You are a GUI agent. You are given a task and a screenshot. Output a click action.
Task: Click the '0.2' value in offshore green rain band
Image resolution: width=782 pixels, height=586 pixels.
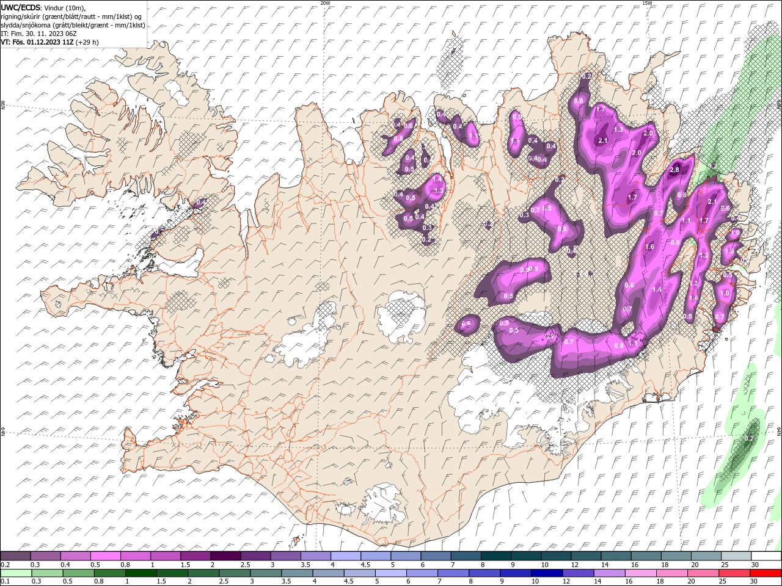750,438
